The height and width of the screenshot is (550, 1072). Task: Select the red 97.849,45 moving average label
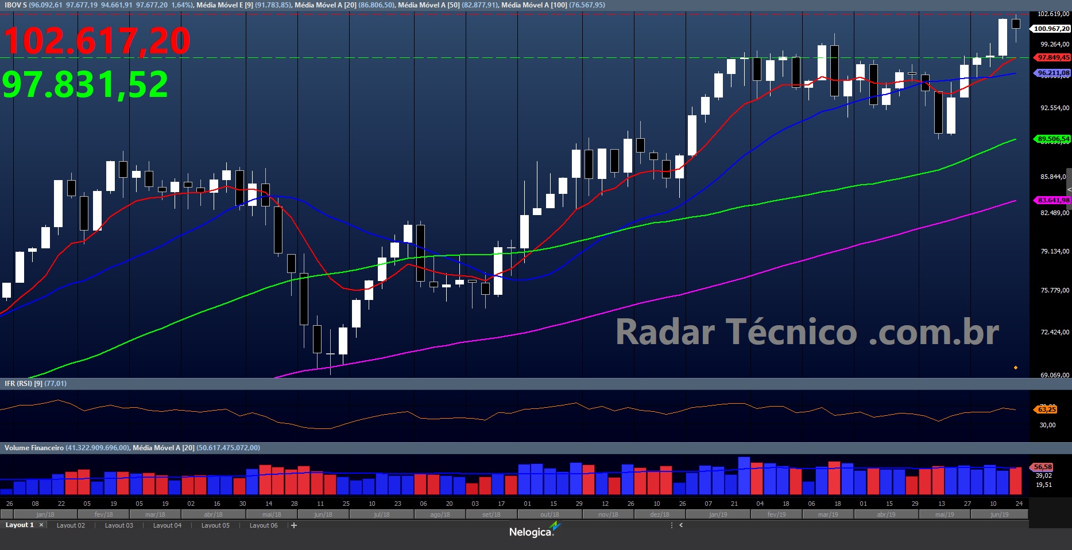pyautogui.click(x=1053, y=57)
